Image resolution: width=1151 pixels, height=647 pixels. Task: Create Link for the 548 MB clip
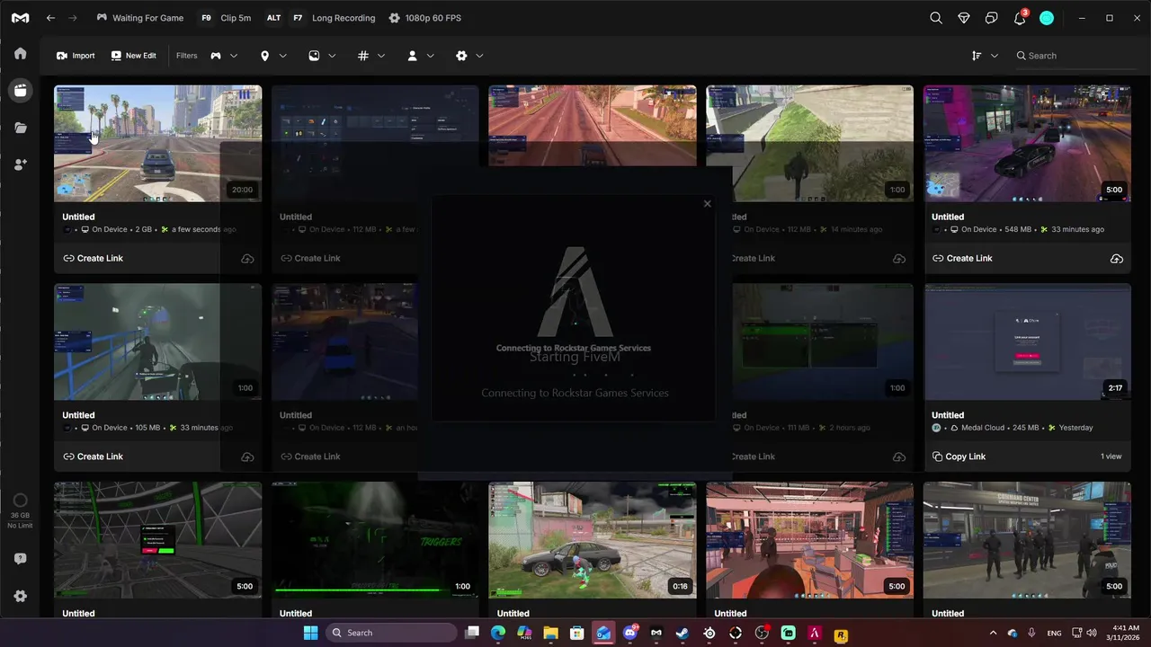pyautogui.click(x=962, y=259)
